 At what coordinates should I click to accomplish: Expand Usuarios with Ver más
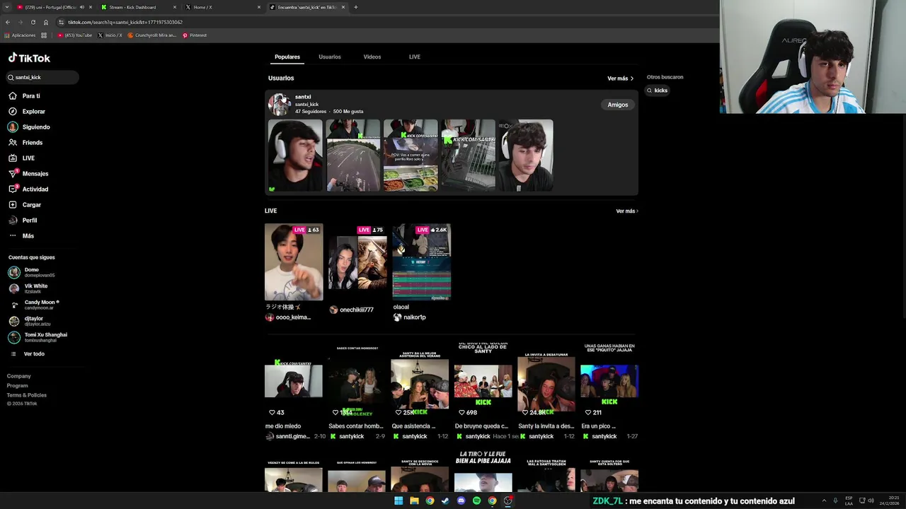(x=620, y=78)
